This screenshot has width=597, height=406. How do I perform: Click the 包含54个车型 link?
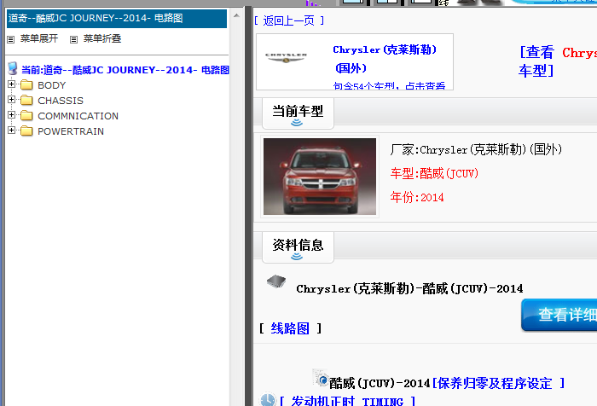(389, 86)
